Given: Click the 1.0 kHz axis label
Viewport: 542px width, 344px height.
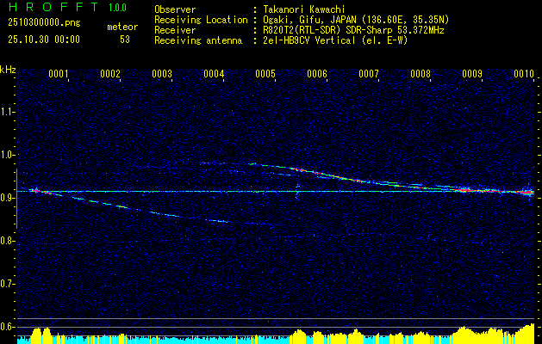Looking at the screenshot, I should [x=7, y=155].
